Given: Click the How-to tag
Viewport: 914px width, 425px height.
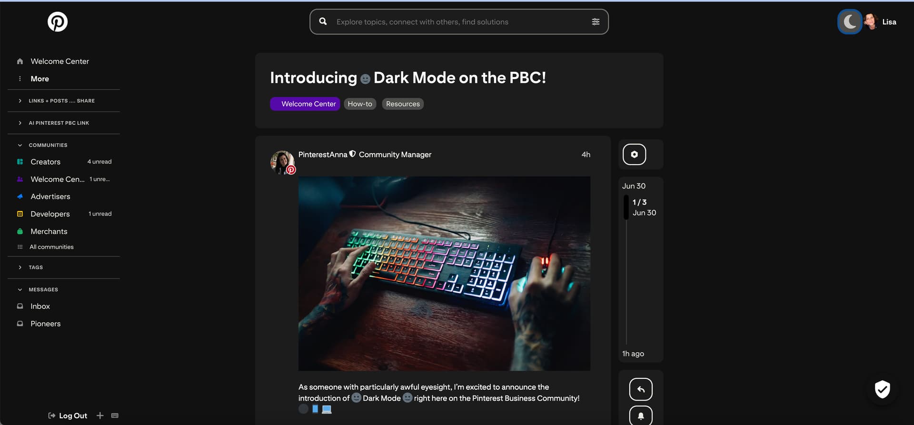Looking at the screenshot, I should point(360,104).
